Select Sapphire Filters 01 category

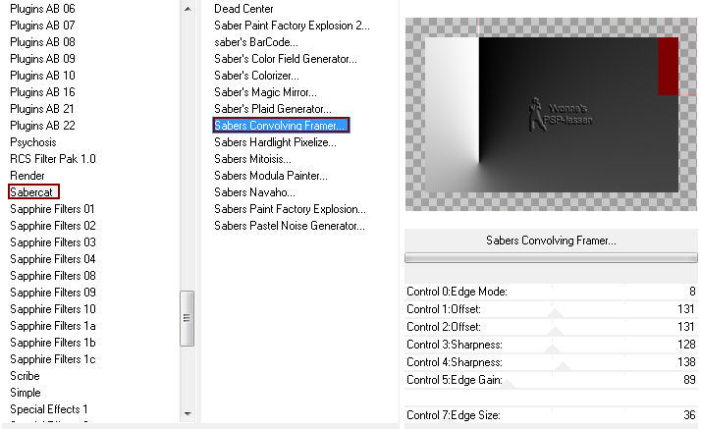pos(52,209)
